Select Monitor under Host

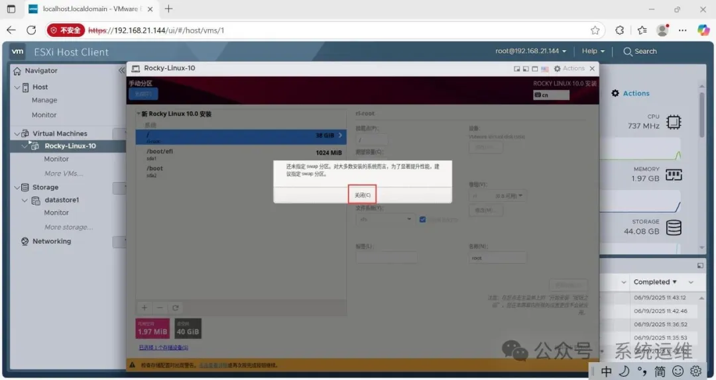44,115
